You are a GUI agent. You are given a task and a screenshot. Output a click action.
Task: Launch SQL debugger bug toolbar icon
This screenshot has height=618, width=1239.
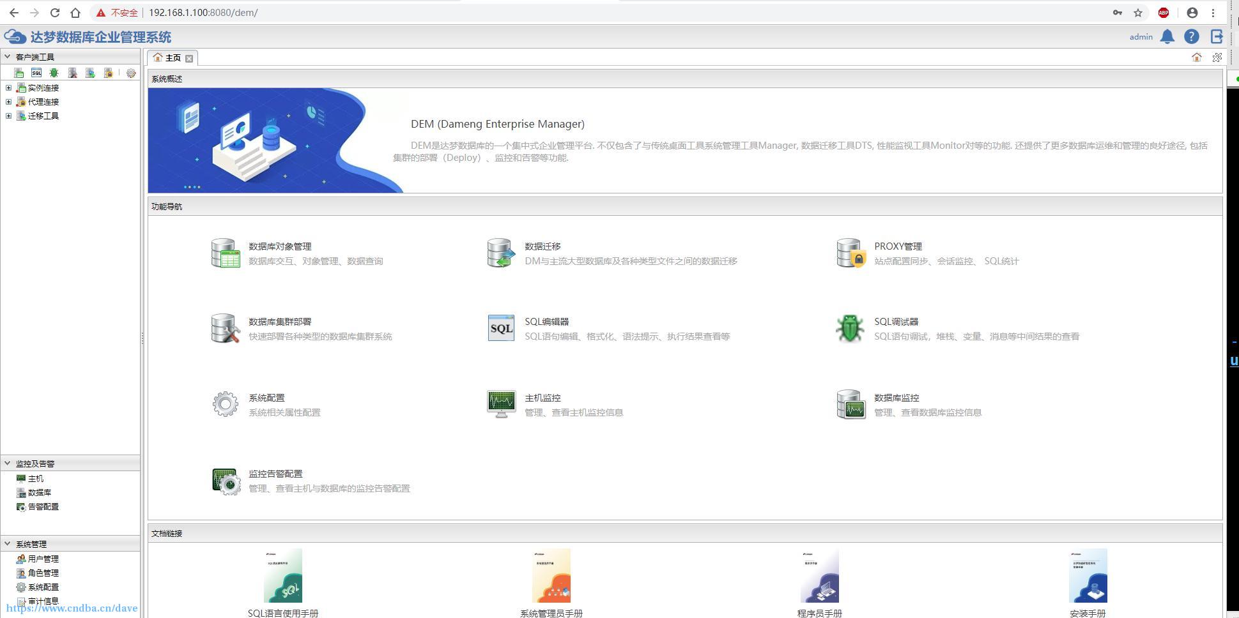54,73
